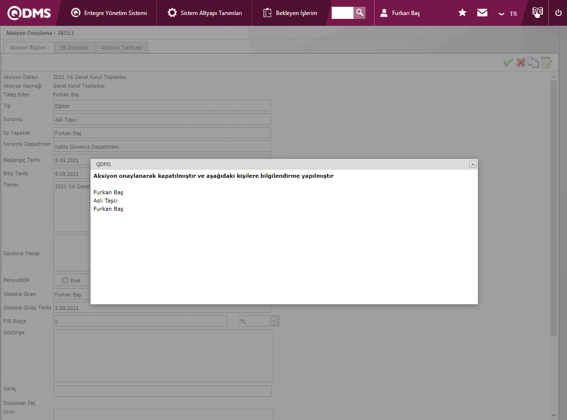Image resolution: width=567 pixels, height=420 pixels.
Task: Select the Evet radio button for Periyodiklik
Action: coord(65,280)
